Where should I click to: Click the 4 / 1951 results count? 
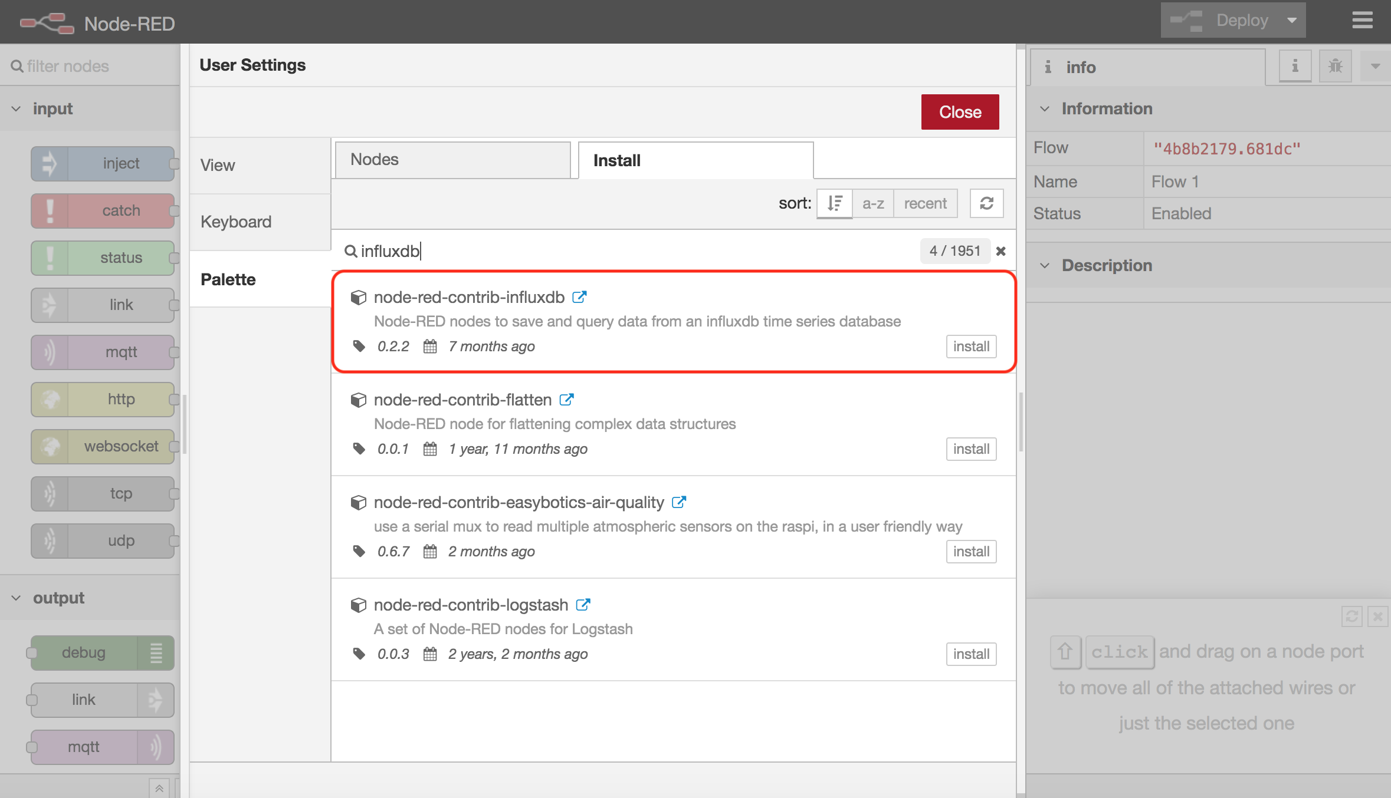click(x=955, y=251)
